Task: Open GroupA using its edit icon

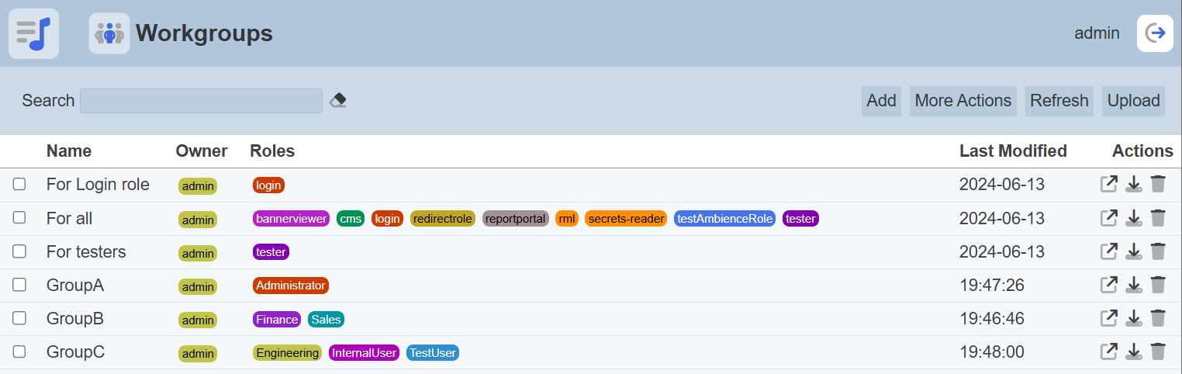Action: pyautogui.click(x=1109, y=285)
